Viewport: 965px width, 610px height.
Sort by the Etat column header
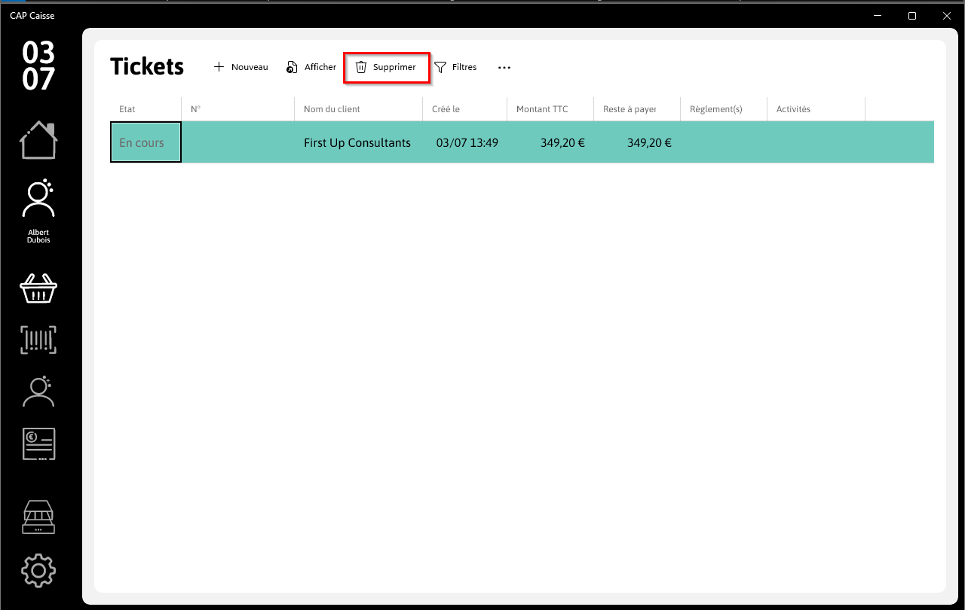pyautogui.click(x=146, y=109)
